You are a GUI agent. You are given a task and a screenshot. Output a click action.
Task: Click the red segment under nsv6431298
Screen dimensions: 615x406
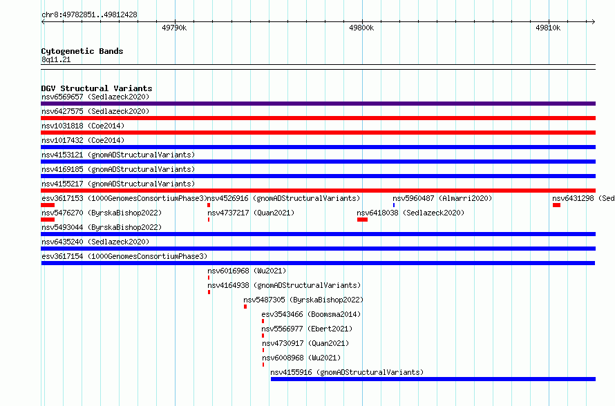click(x=556, y=205)
